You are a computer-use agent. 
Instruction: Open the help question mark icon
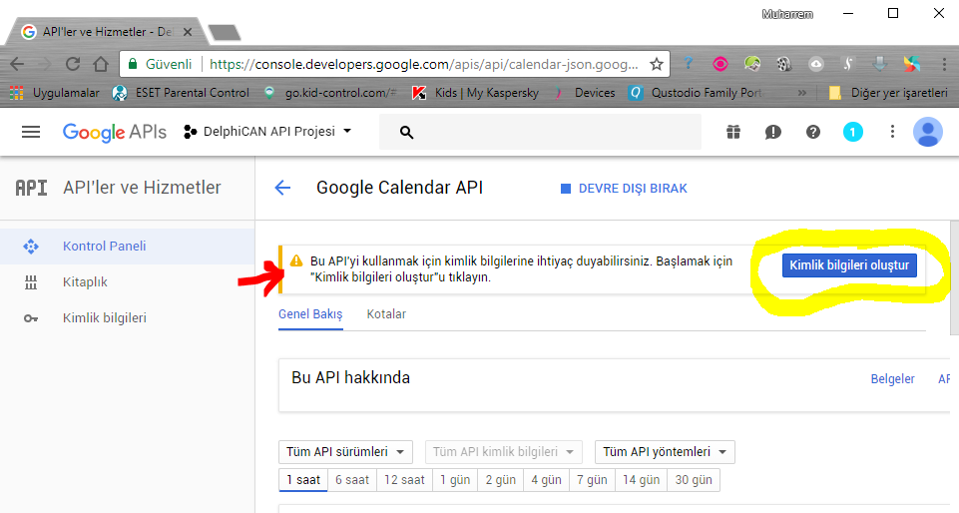click(813, 132)
